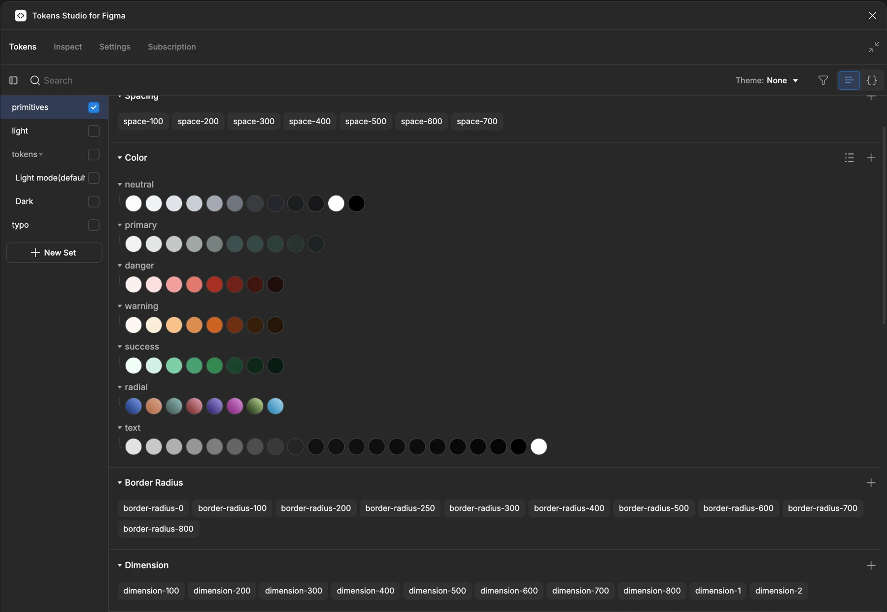Switch to the Inspect tab

click(x=68, y=47)
